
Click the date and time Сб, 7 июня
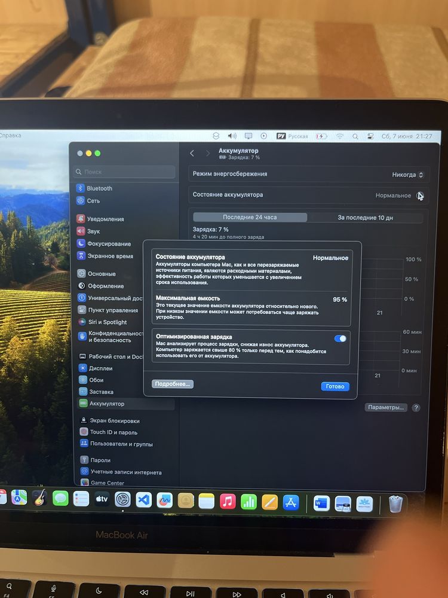coord(407,136)
